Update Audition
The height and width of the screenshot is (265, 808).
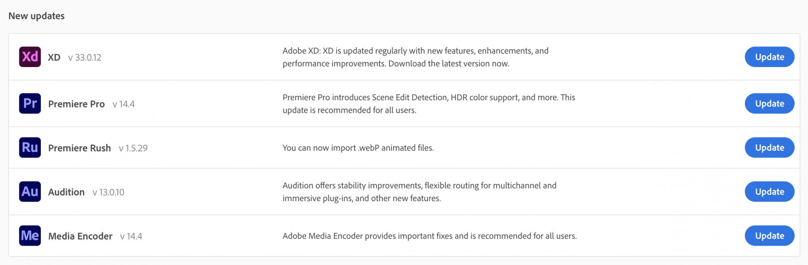click(769, 191)
